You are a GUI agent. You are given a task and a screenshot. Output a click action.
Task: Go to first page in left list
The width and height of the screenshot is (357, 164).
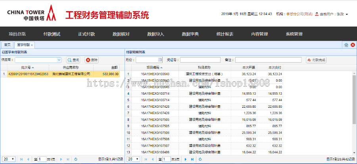(x=21, y=159)
